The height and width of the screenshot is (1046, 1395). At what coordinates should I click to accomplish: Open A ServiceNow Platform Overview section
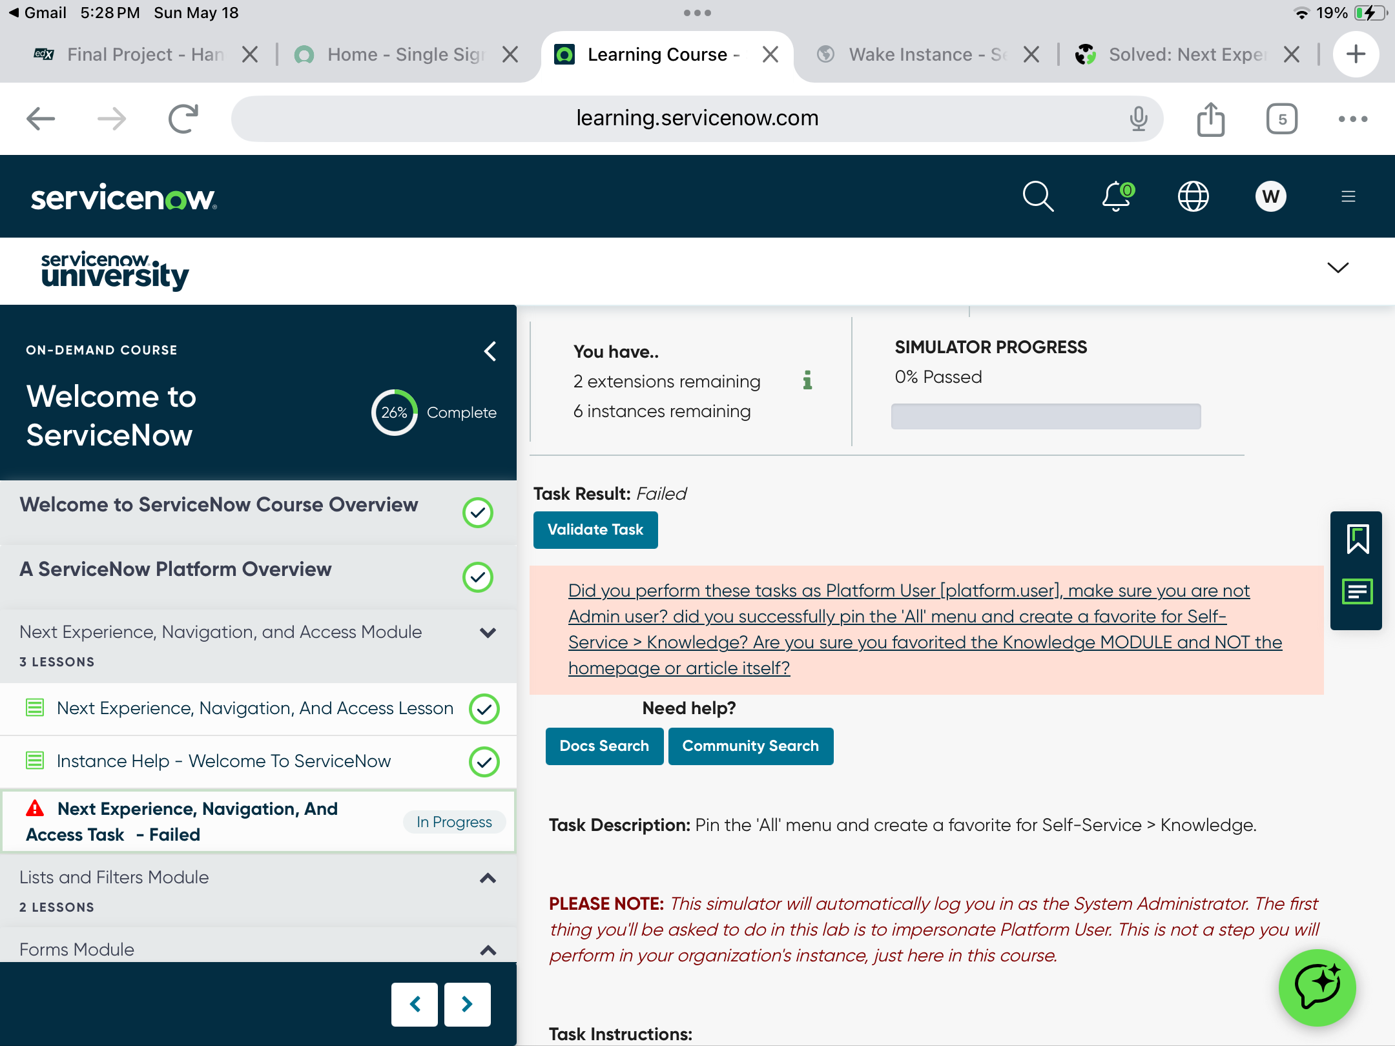[x=176, y=569]
